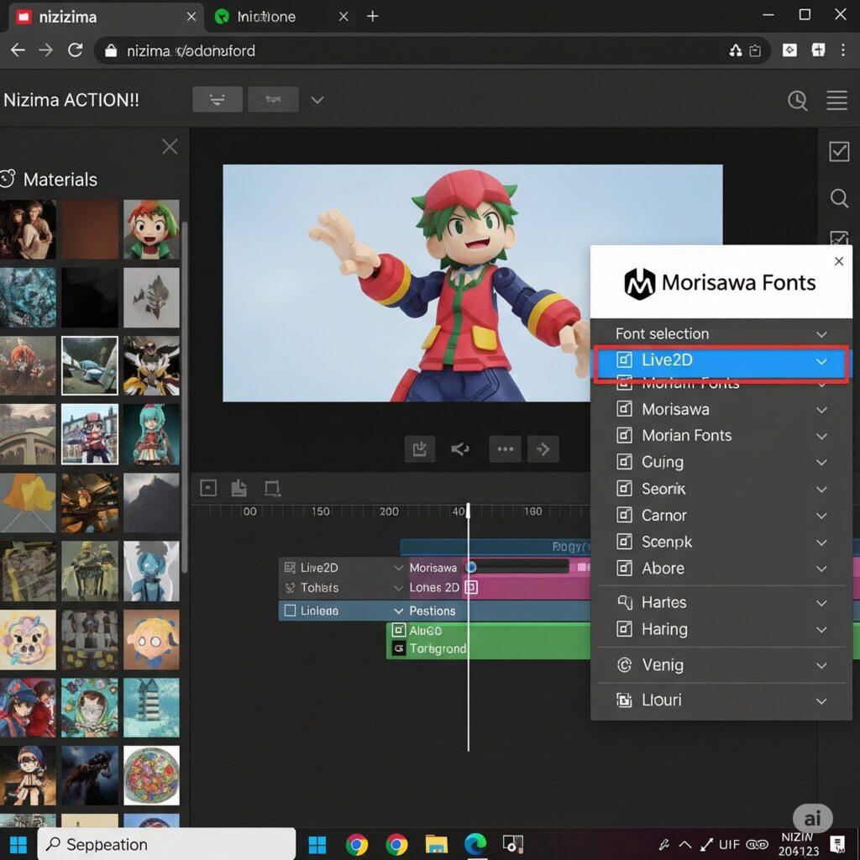Click the forward arrow button below preview

point(543,449)
